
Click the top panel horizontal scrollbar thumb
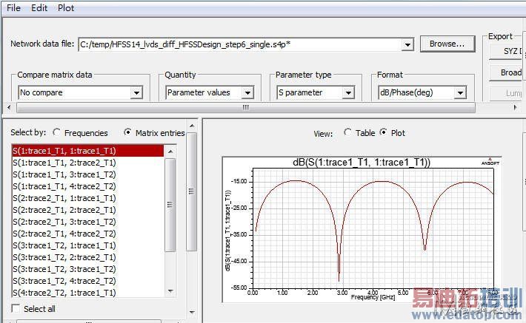pos(246,107)
